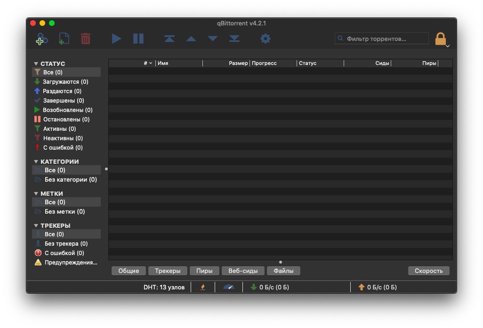Click the add torrent link icon
The image size is (483, 328).
pyautogui.click(x=42, y=39)
